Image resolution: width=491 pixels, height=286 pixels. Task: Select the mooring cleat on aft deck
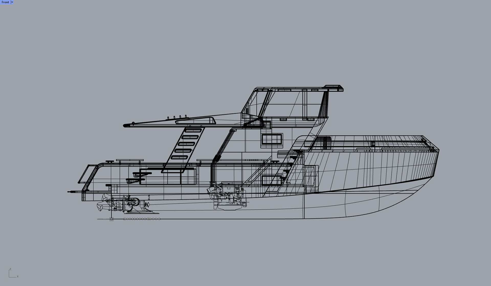click(x=110, y=162)
